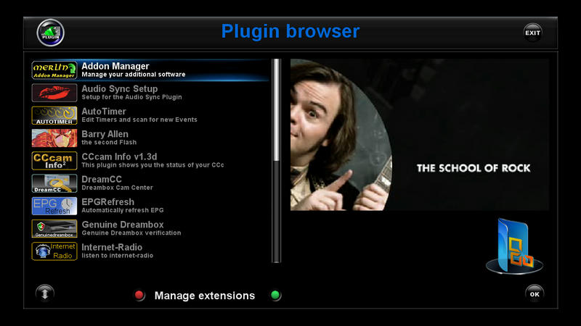Click 'Setup for the Audio Sync Plugin' description
581x326 pixels.
click(x=131, y=97)
